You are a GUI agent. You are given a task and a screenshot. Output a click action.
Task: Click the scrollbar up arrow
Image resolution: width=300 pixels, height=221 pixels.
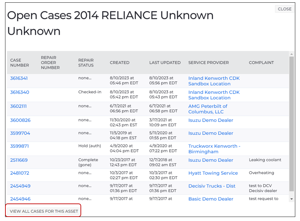(x=292, y=54)
